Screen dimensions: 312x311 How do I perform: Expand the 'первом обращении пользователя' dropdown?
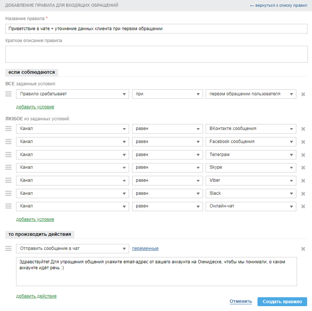[251, 94]
